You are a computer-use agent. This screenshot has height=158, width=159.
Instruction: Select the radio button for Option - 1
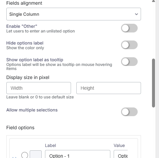25,155
